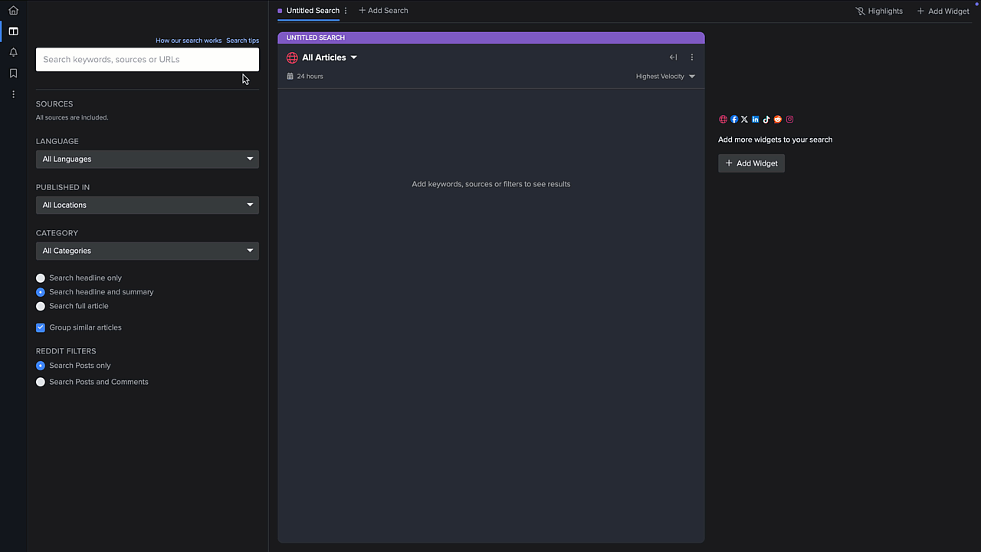Enable Search full article option

(40, 306)
